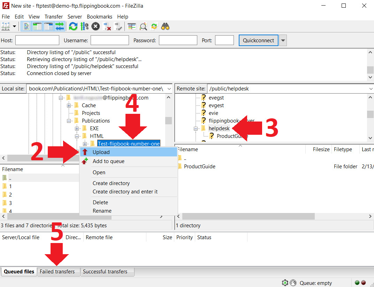Toggle the message log display
The image size is (374, 287).
coord(26,26)
